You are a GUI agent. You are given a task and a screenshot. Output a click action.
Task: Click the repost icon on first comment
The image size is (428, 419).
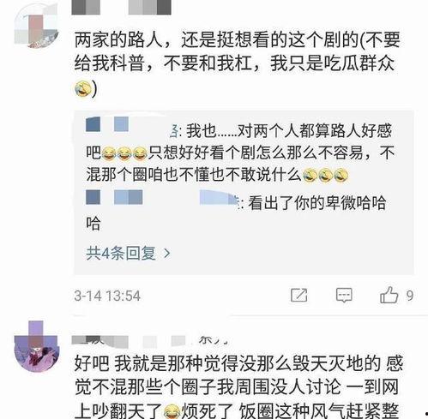(298, 295)
